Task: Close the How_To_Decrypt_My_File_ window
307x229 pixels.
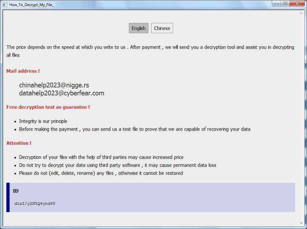Action: [x=297, y=3]
